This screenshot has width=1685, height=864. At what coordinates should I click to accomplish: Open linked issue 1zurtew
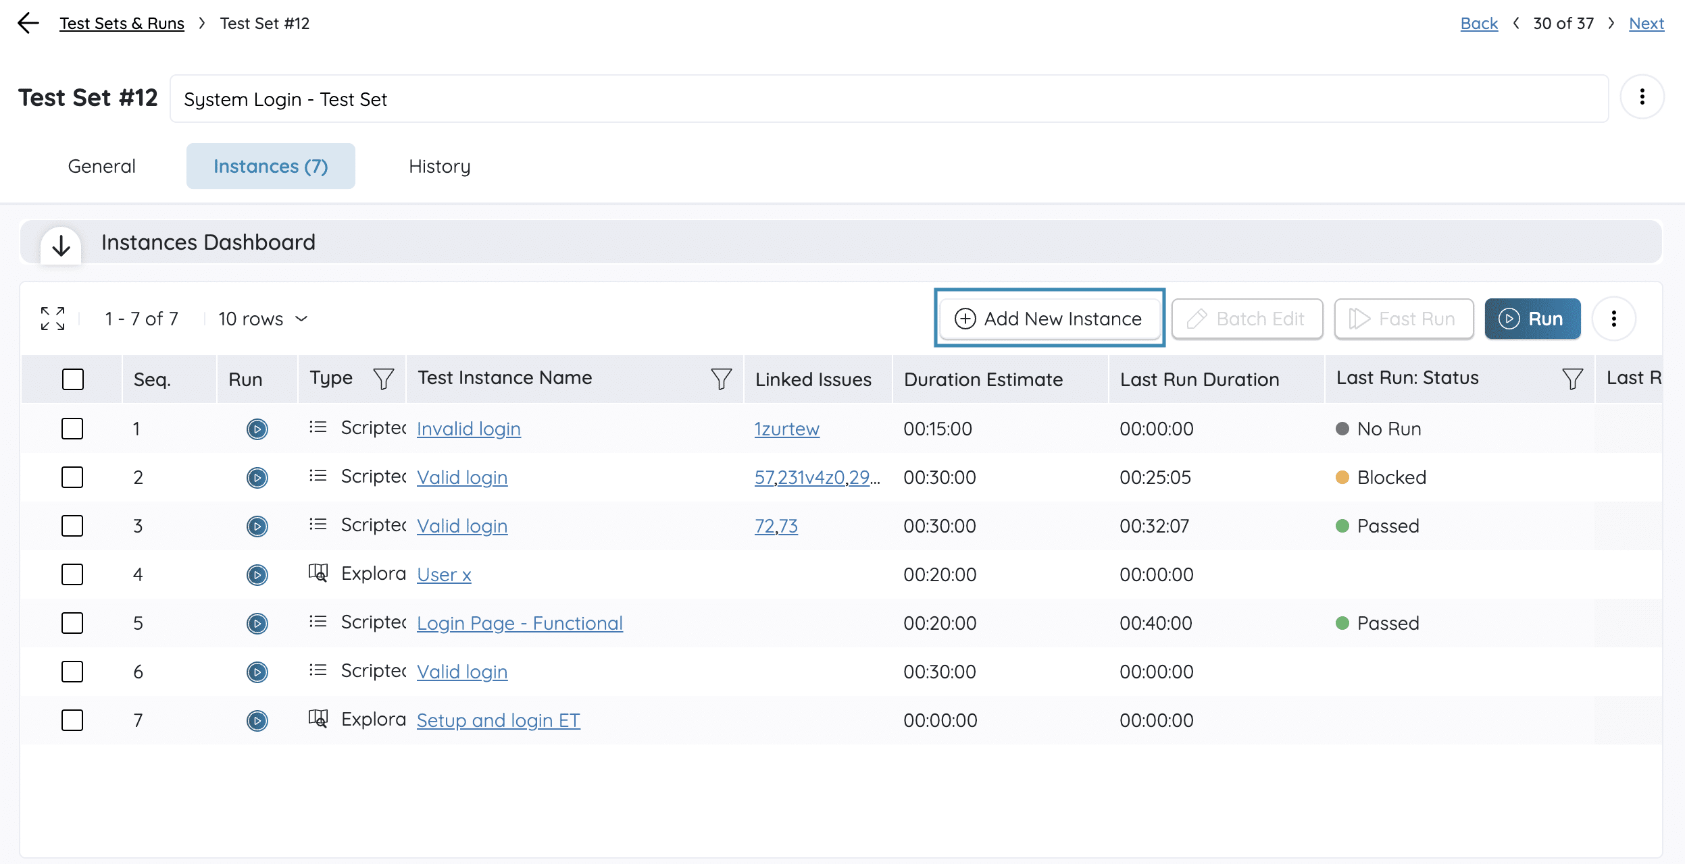[787, 429]
